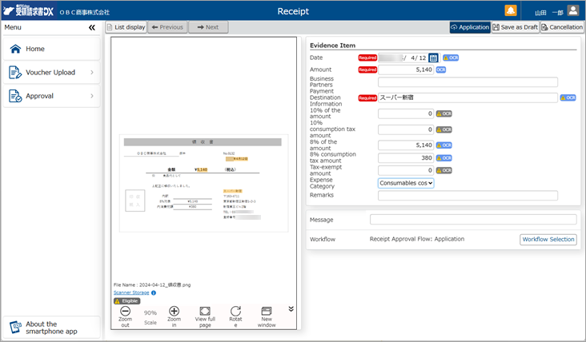Click OCR badge for 10% consumption tax amount
The height and width of the screenshot is (342, 586).
click(x=444, y=129)
